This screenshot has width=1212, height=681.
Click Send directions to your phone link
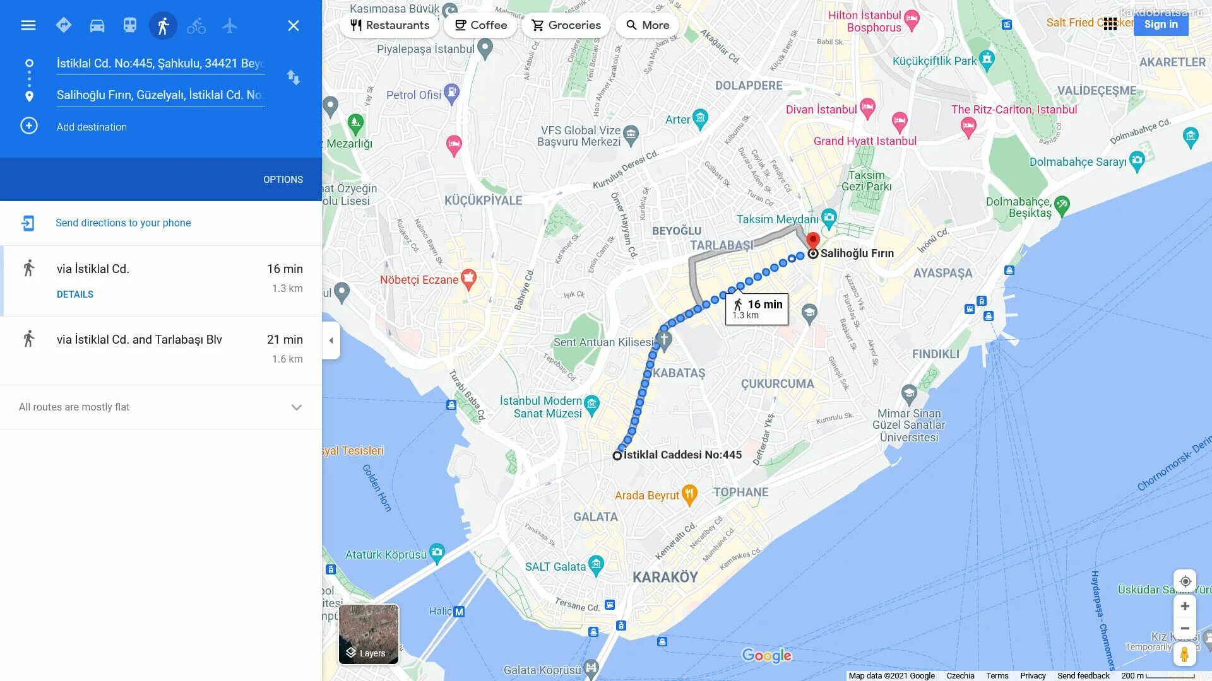point(123,222)
